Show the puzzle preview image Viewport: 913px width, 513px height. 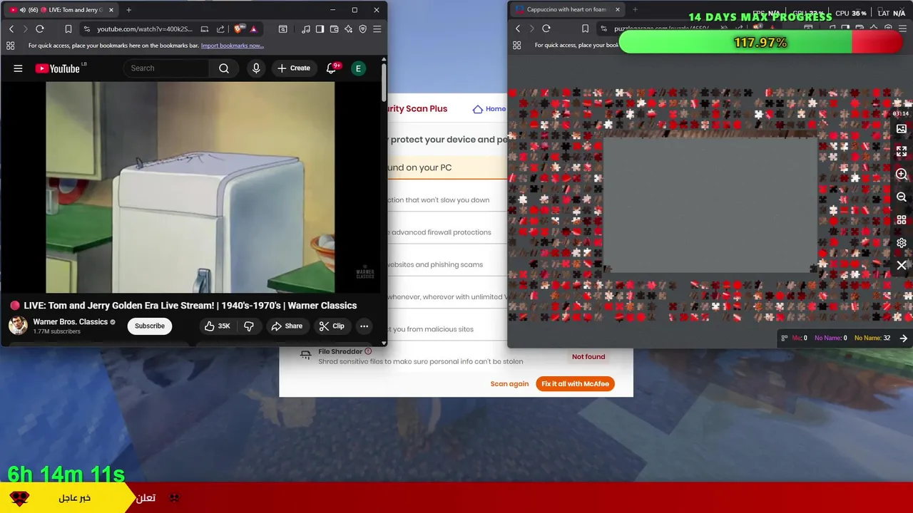click(902, 129)
